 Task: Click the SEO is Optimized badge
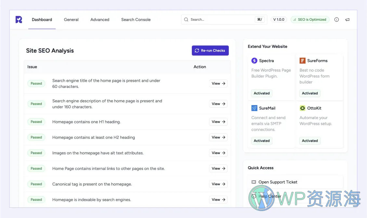point(310,19)
